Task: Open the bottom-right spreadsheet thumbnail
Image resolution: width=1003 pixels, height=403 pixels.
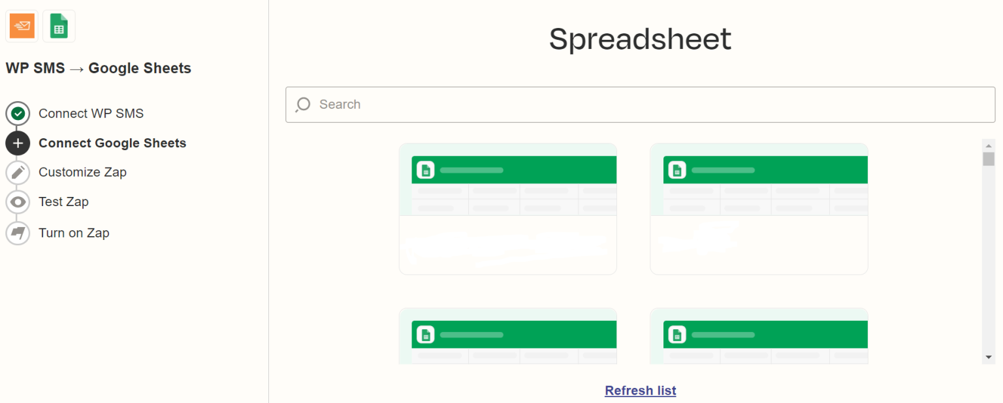Action: (759, 336)
